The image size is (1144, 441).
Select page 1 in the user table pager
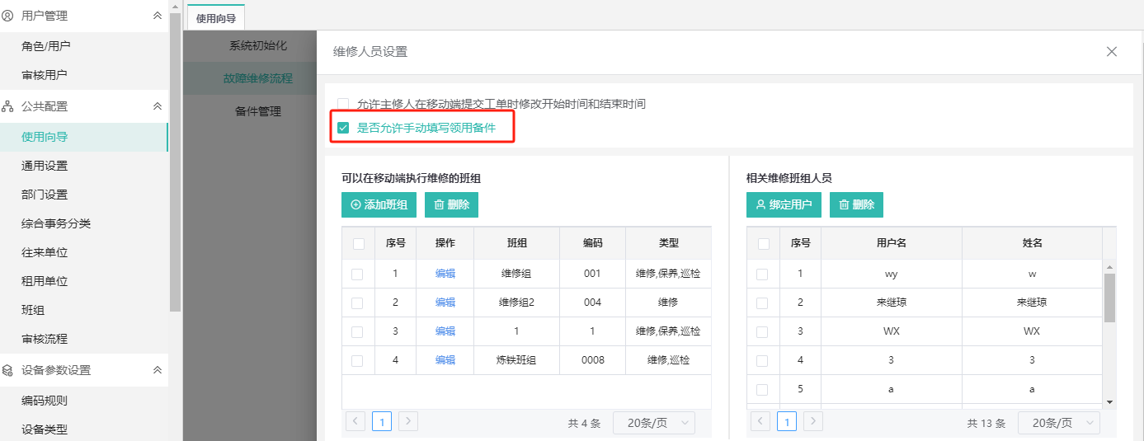click(x=787, y=422)
